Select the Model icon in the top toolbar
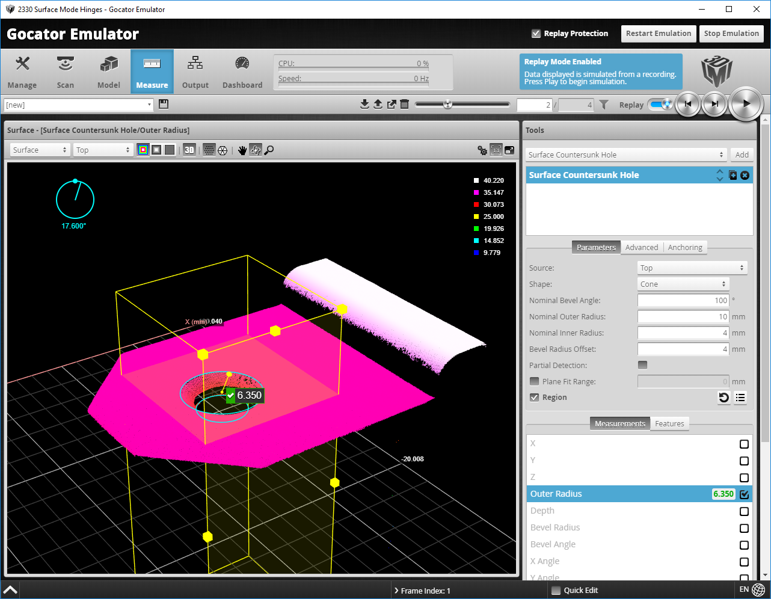This screenshot has height=599, width=771. [x=109, y=71]
